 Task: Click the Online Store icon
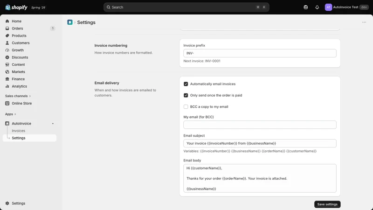pos(7,103)
